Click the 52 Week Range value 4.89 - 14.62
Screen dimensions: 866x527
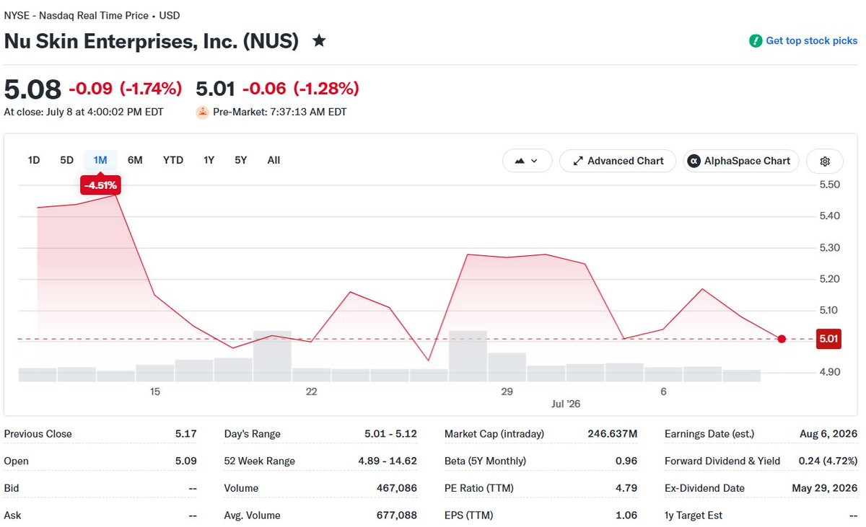[x=388, y=461]
